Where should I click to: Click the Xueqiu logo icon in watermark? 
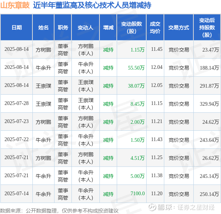coord(152,207)
